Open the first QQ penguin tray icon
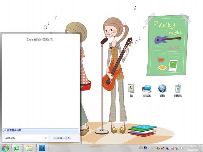The width and height of the screenshot is (203, 152). [x=158, y=148]
